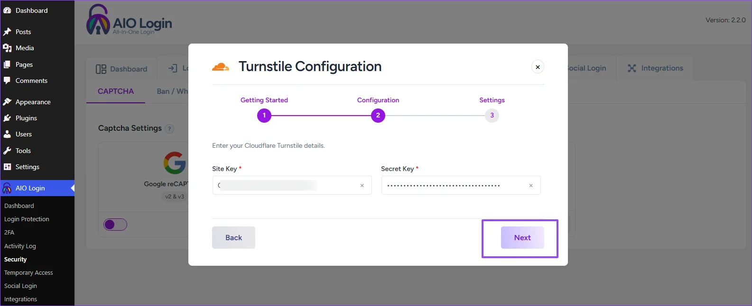Clear the Site Key field with x icon
Image resolution: width=752 pixels, height=306 pixels.
click(x=362, y=186)
